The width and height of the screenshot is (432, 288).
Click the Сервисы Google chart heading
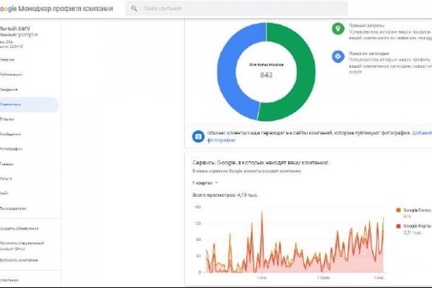pos(260,163)
